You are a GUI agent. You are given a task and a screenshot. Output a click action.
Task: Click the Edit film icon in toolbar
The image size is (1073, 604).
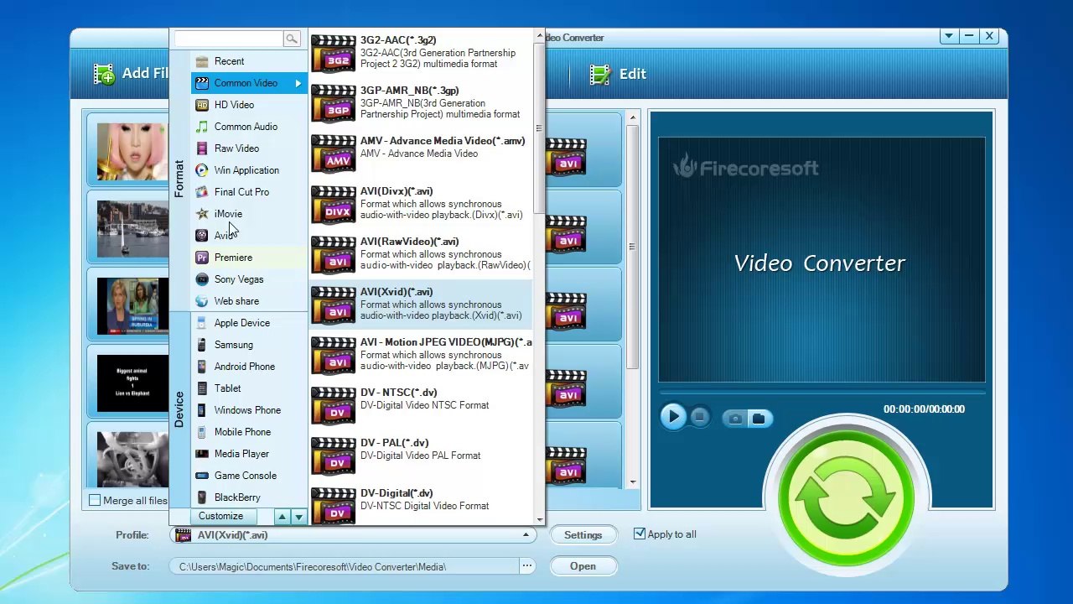click(x=600, y=74)
